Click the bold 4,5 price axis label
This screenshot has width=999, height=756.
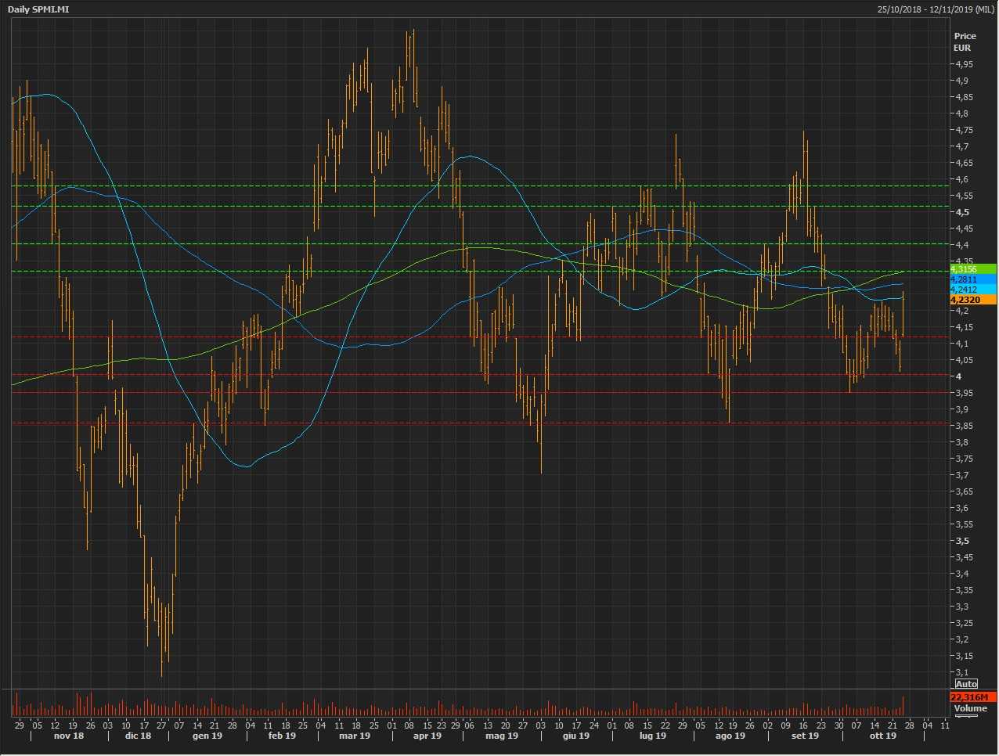pos(961,212)
